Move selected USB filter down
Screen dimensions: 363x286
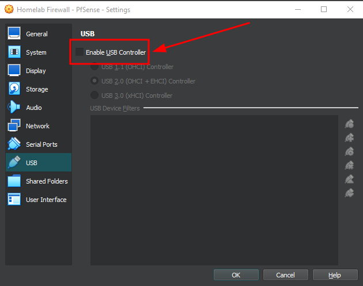tap(349, 193)
